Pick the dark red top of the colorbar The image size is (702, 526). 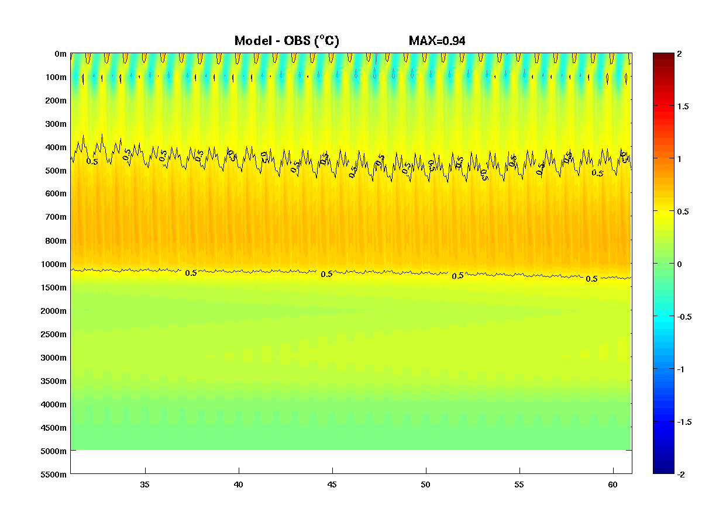663,57
